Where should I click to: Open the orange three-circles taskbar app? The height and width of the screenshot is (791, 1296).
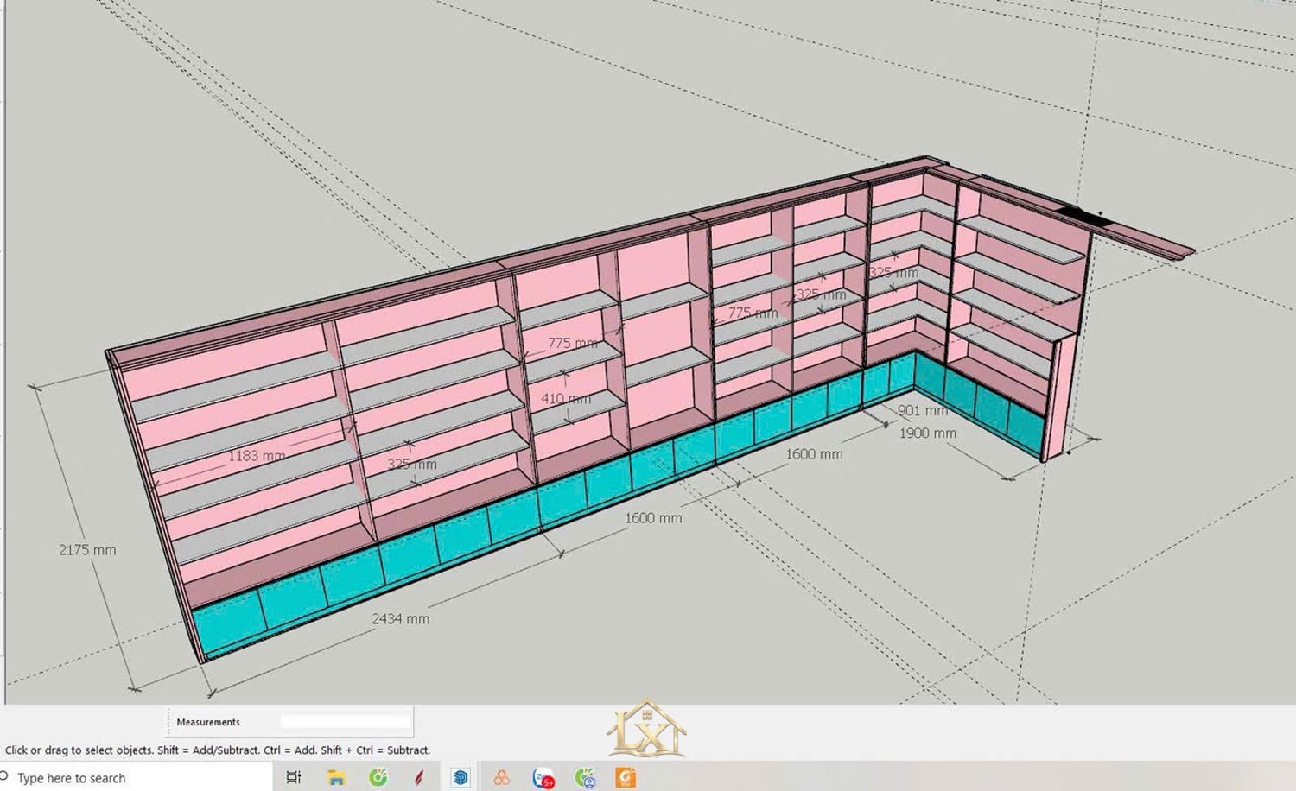501,777
